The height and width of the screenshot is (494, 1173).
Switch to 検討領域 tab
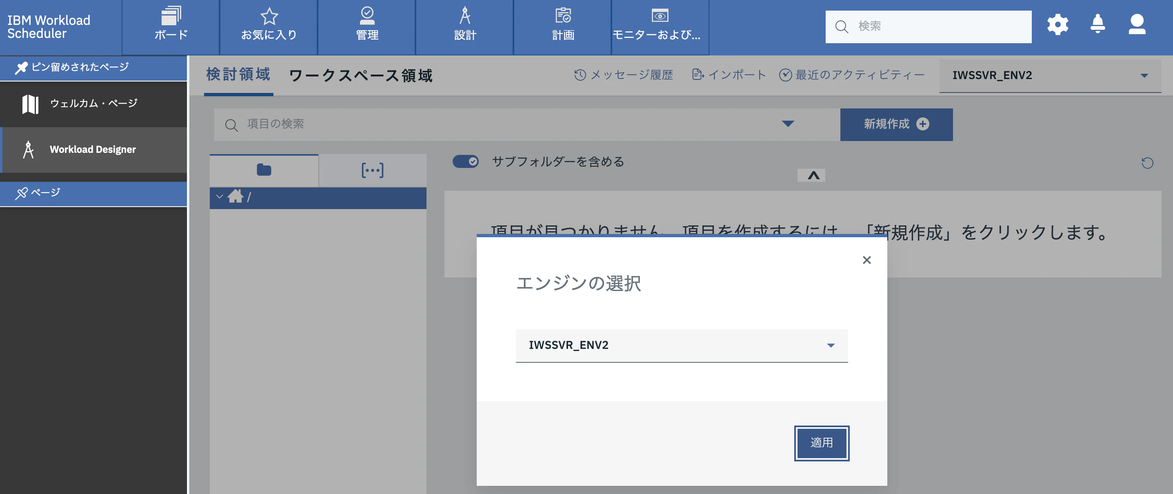[238, 75]
